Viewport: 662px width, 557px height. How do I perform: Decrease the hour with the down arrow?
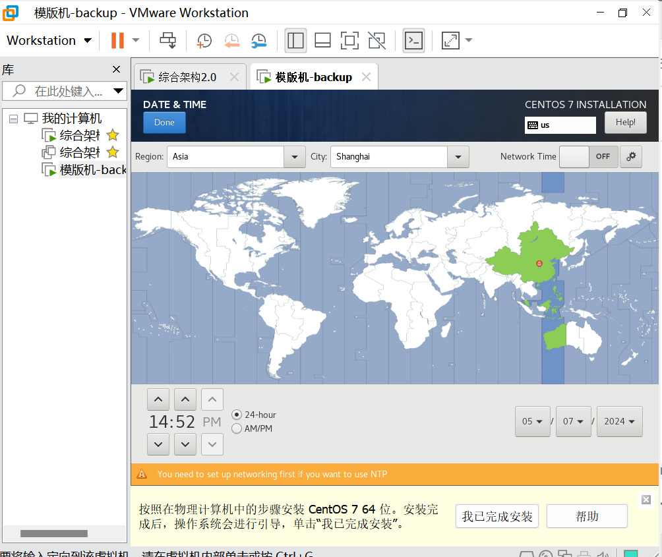click(x=158, y=444)
